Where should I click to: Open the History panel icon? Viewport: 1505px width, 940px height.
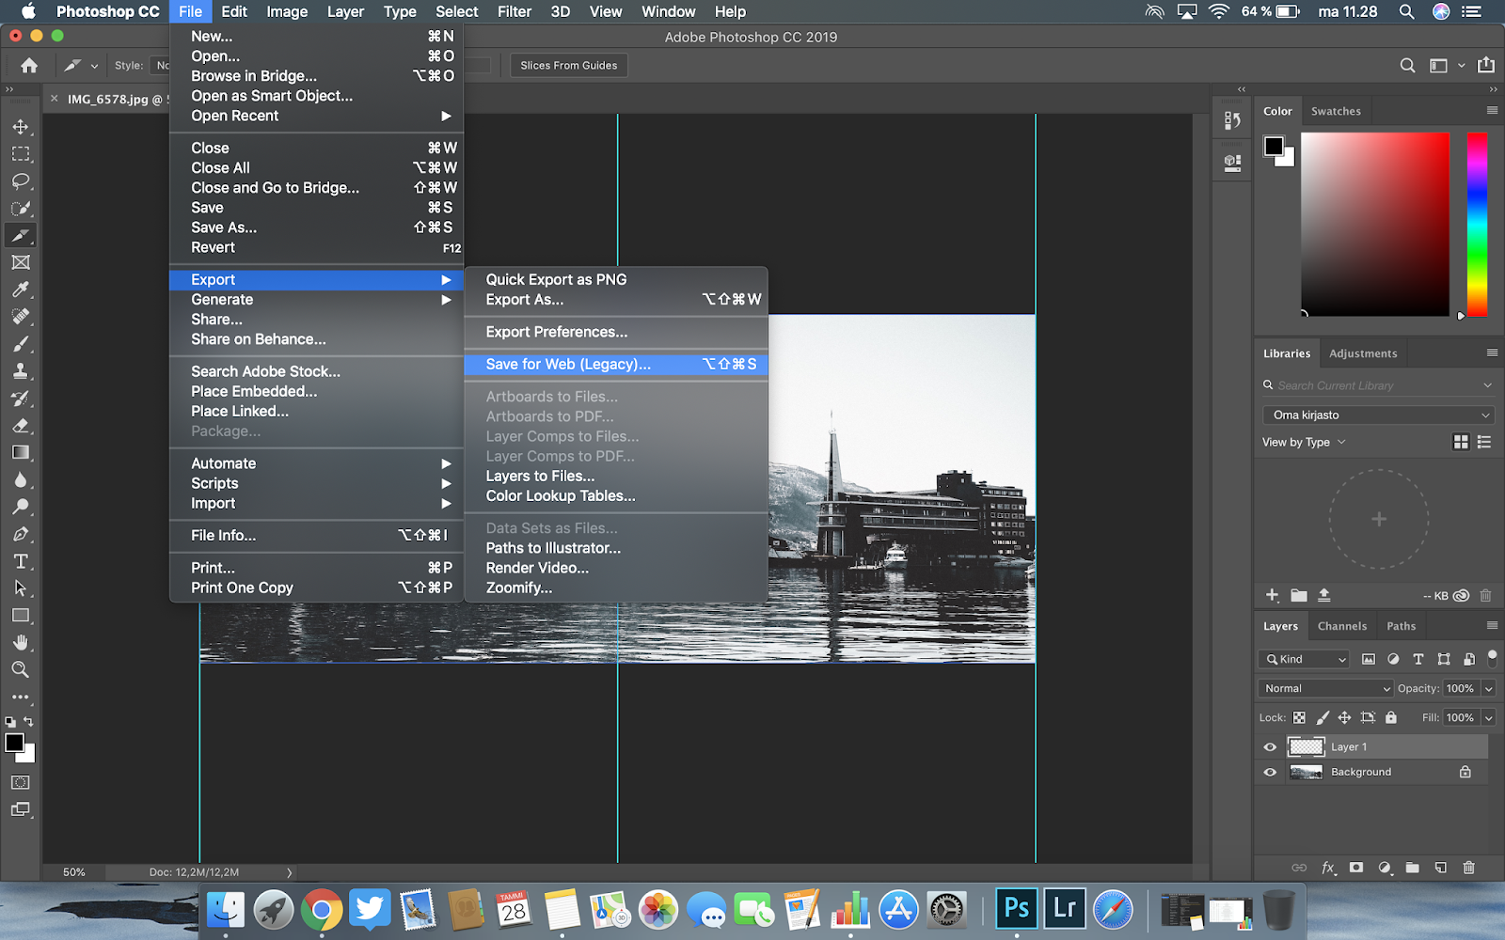point(1232,120)
